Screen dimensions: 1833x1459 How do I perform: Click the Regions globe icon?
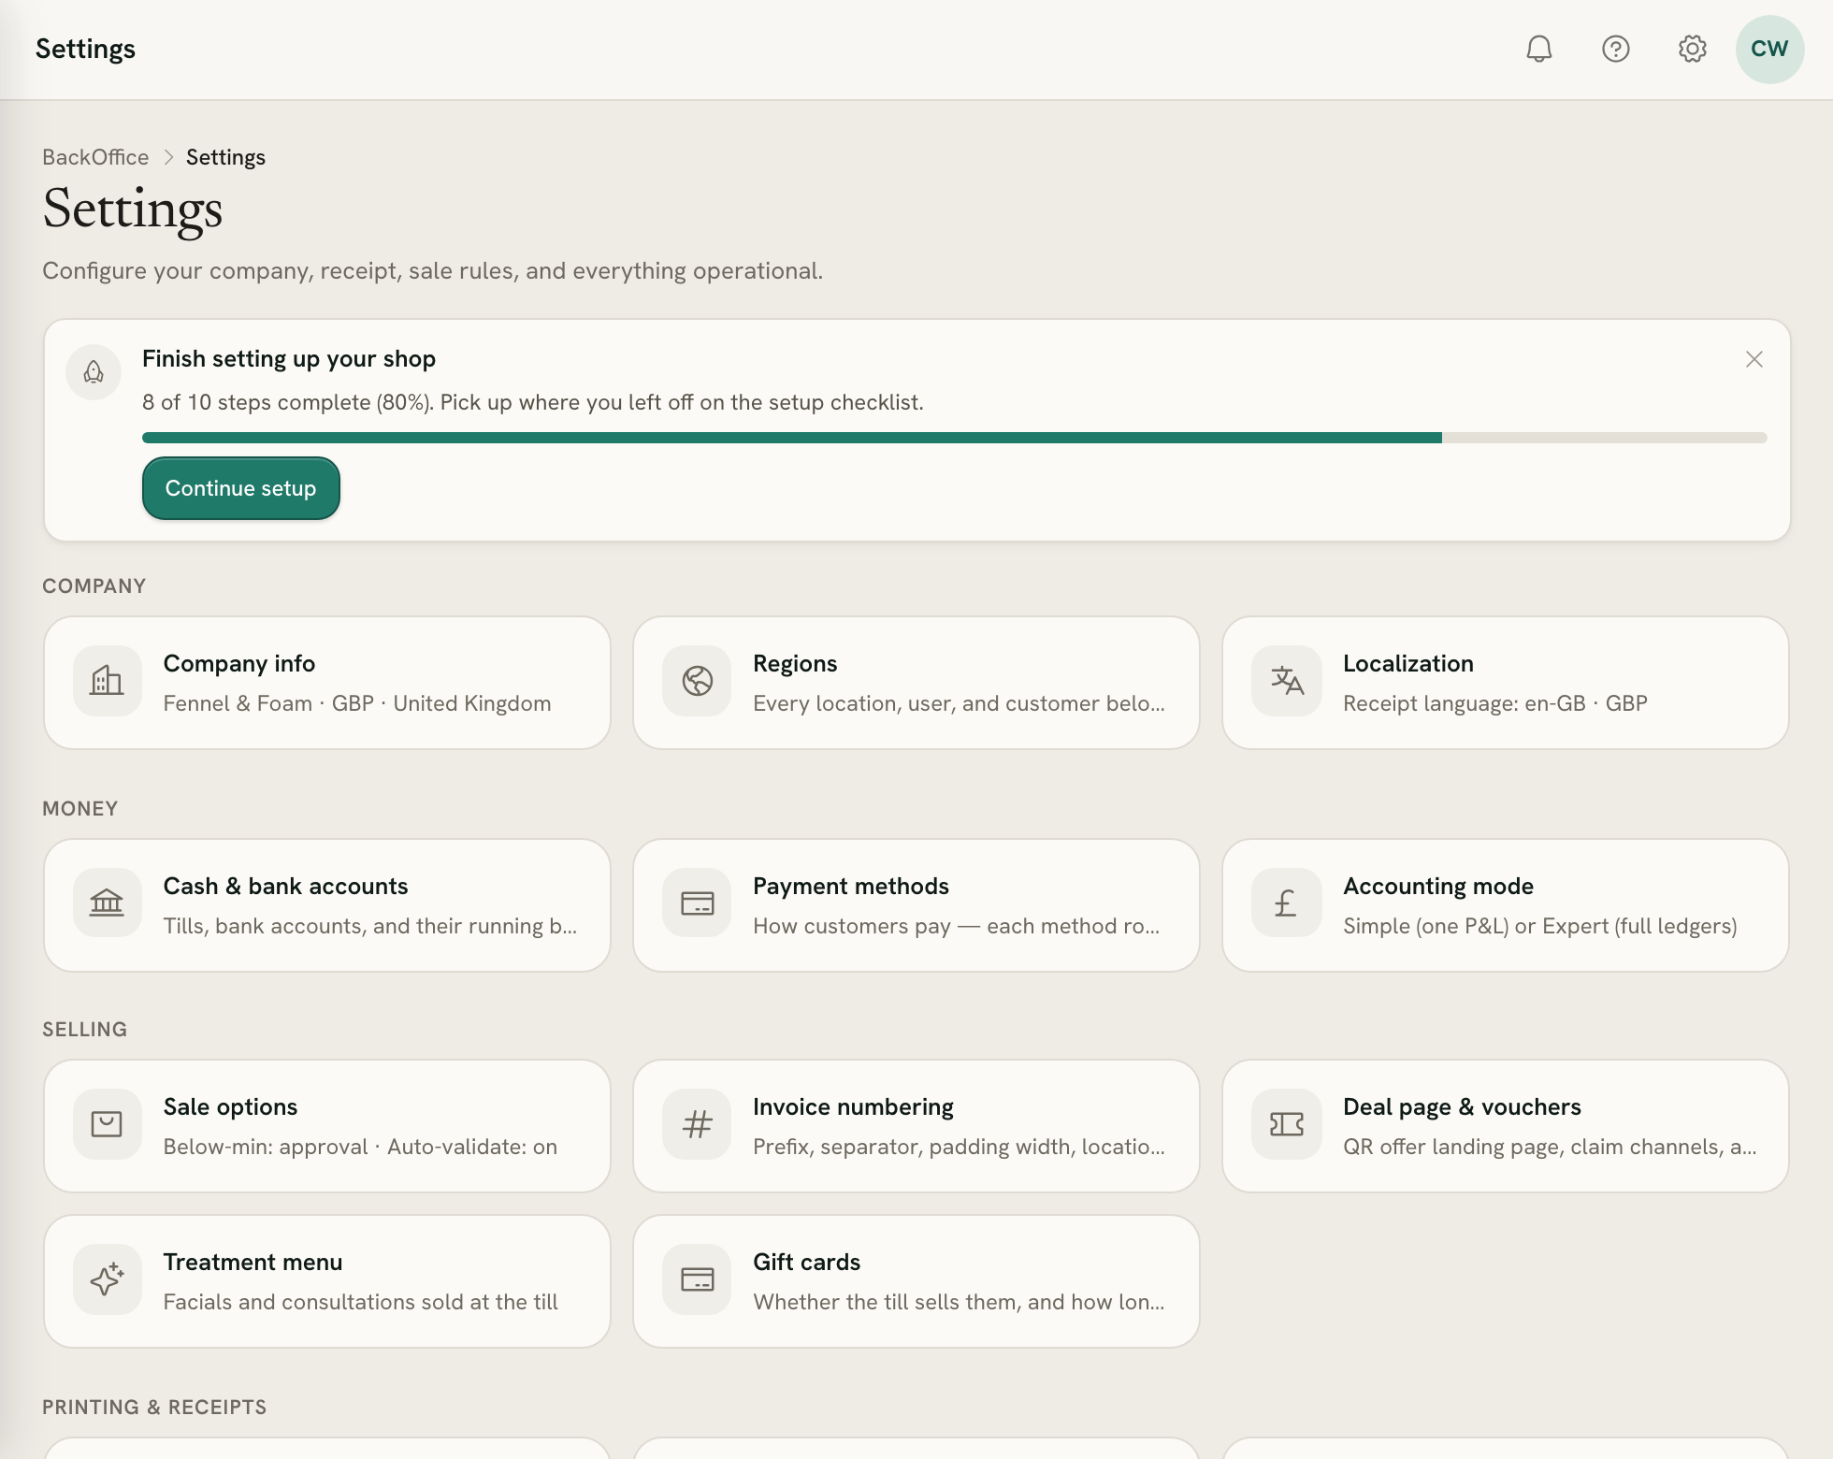point(697,681)
